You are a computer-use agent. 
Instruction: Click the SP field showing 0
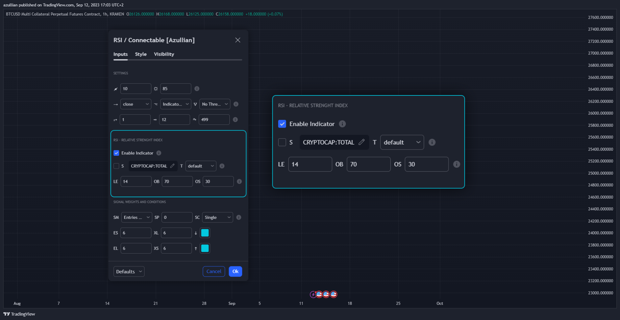177,217
